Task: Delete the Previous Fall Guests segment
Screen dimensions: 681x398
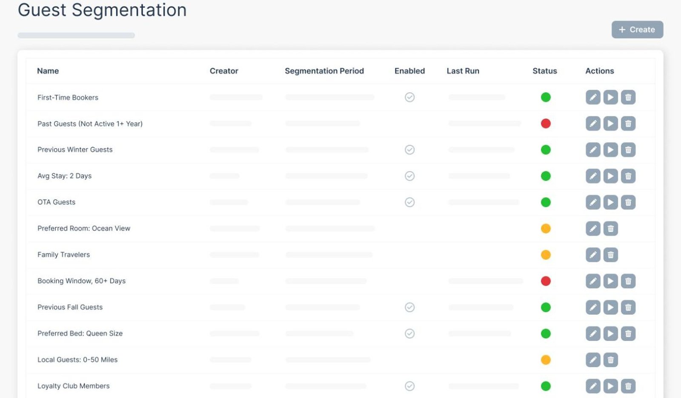Action: 628,307
